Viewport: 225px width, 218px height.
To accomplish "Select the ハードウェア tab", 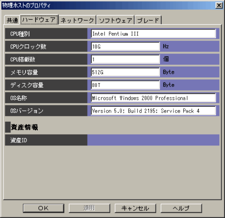I will tap(39, 19).
